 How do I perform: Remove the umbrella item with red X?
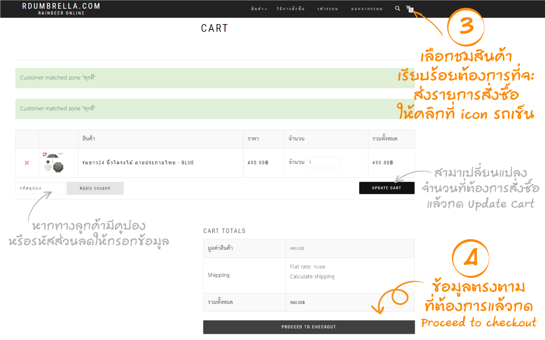click(x=27, y=163)
